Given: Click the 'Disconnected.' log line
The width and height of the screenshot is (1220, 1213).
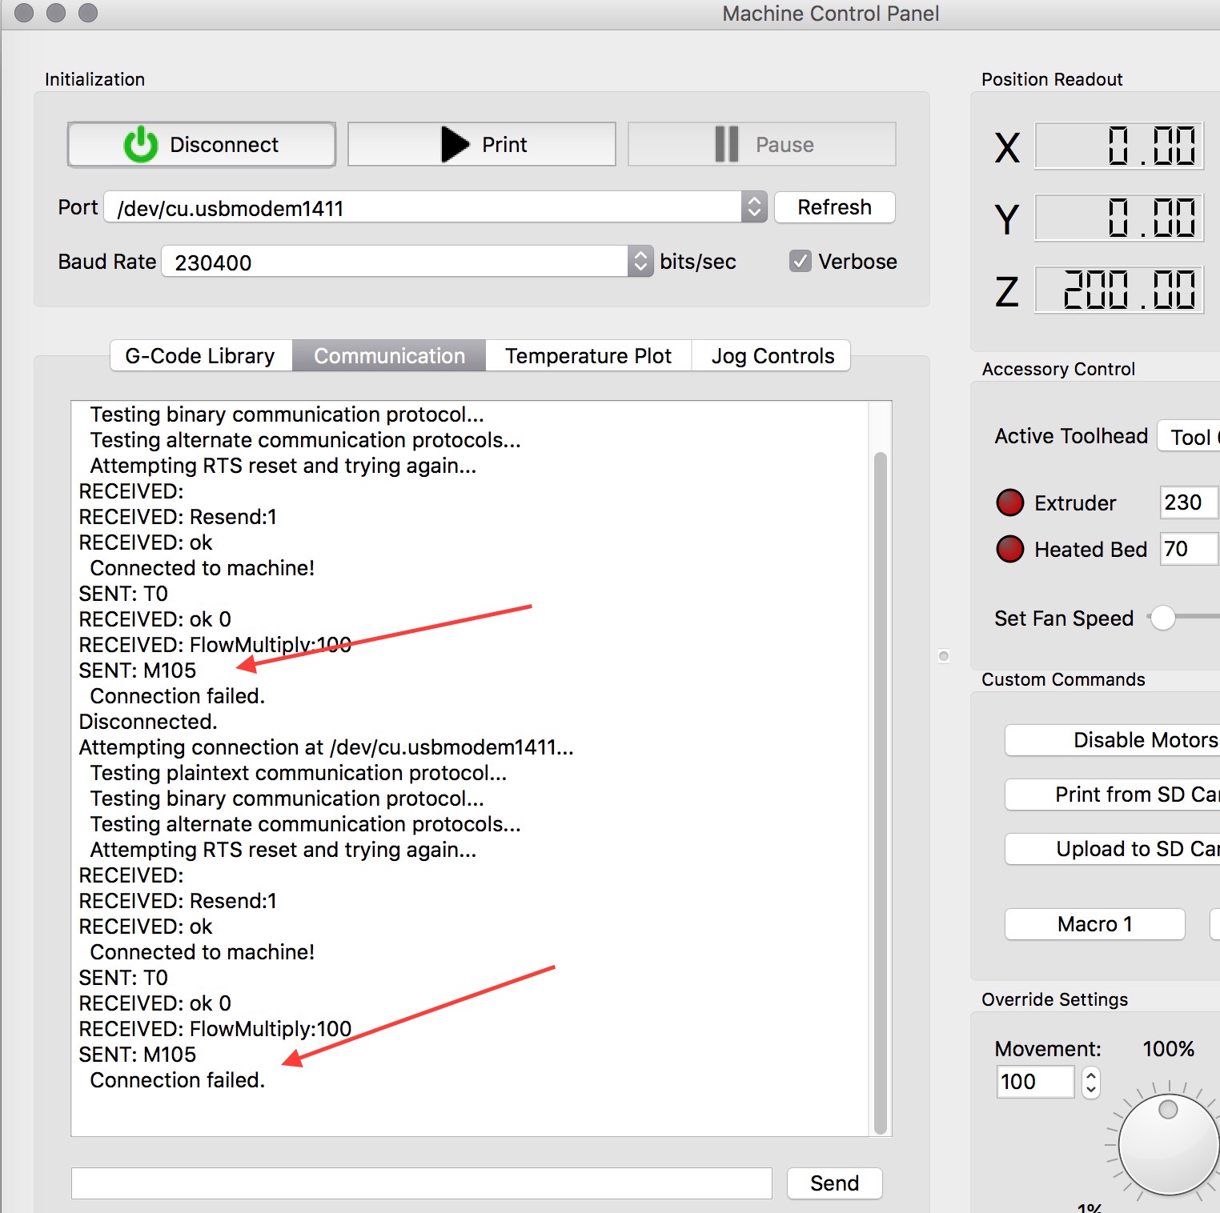Looking at the screenshot, I should click(x=148, y=722).
